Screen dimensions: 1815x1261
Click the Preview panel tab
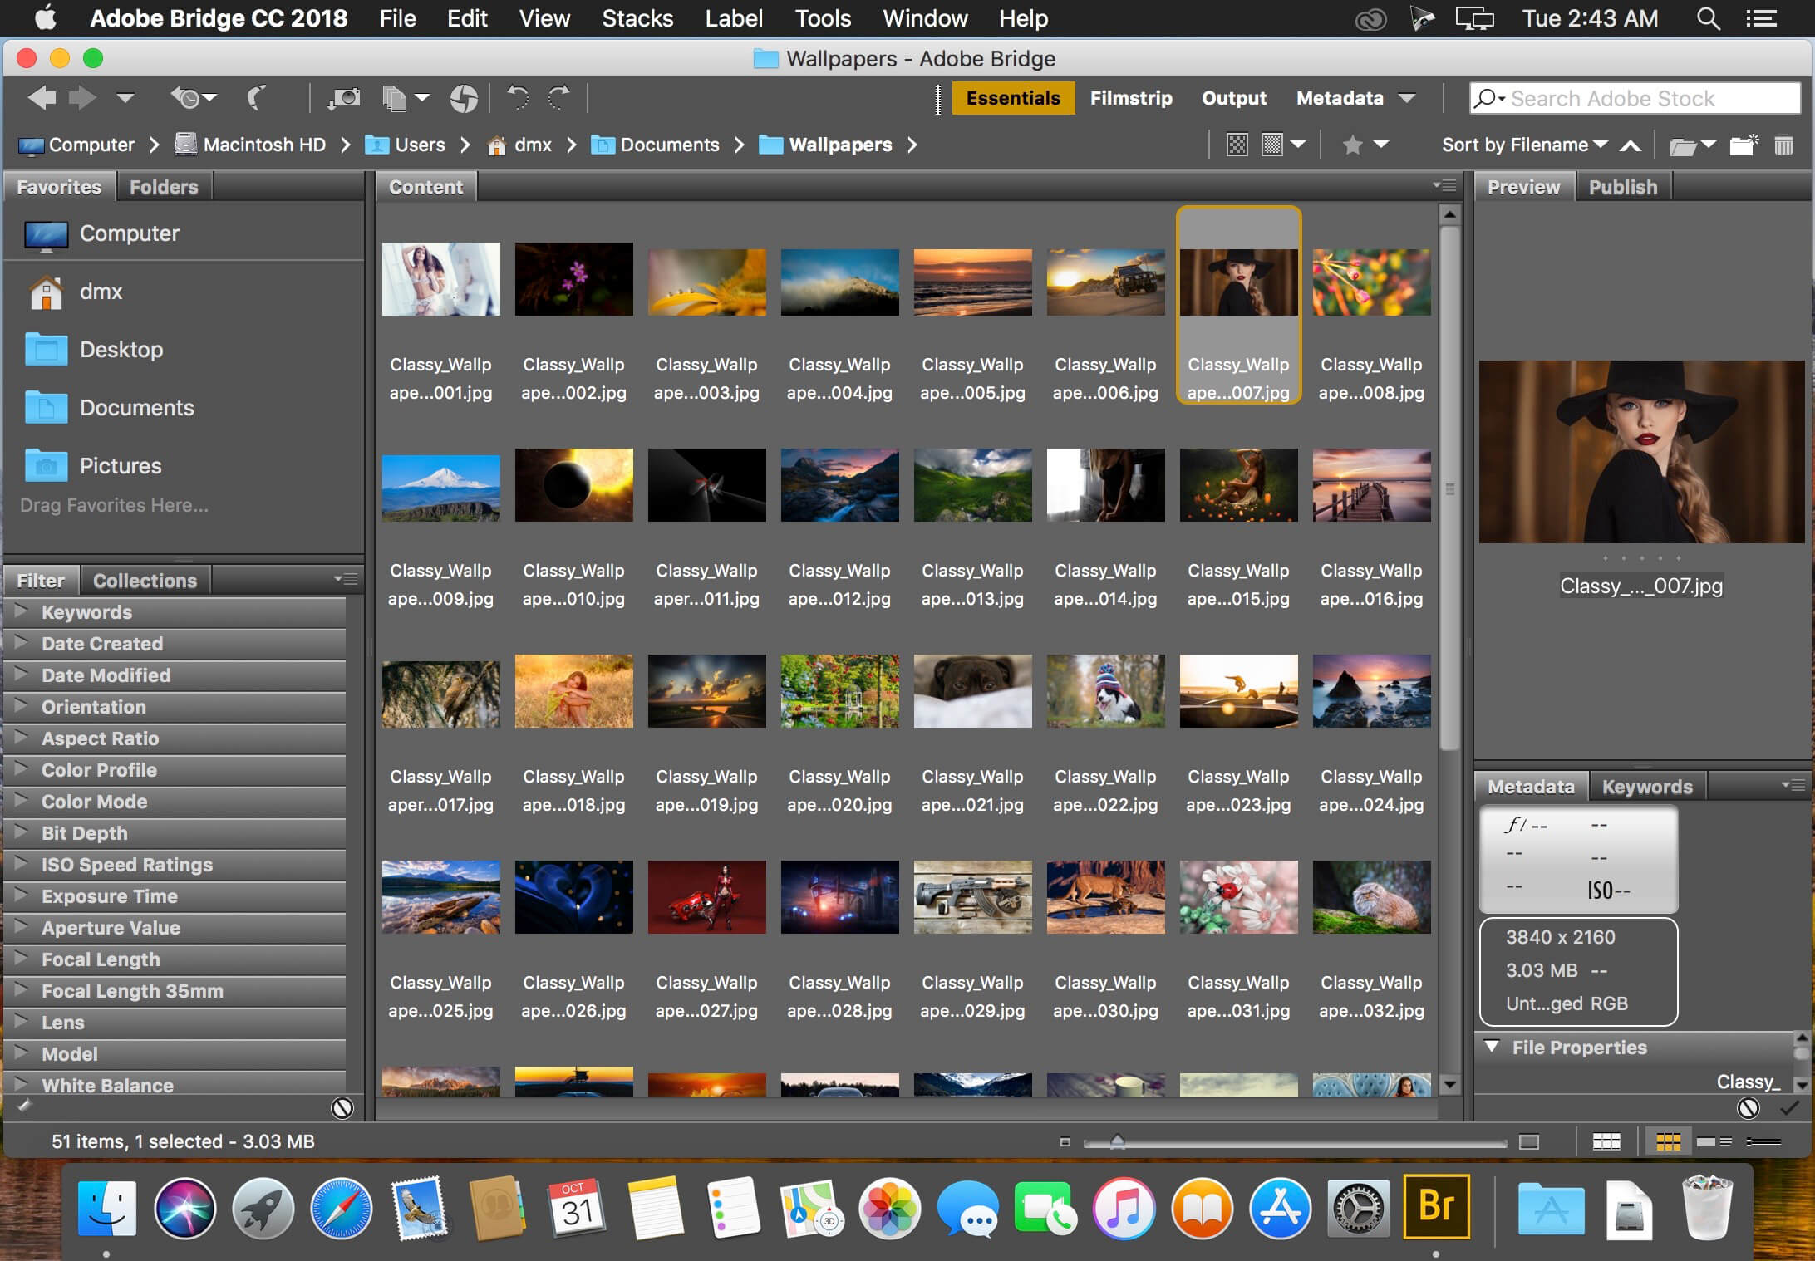coord(1522,186)
